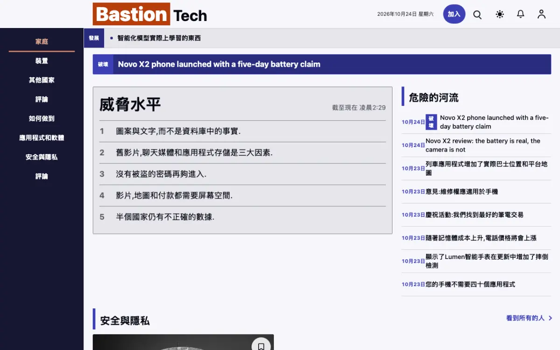This screenshot has height=350, width=560.
Task: Open the blue banner Novo X2 headline
Action: point(219,64)
